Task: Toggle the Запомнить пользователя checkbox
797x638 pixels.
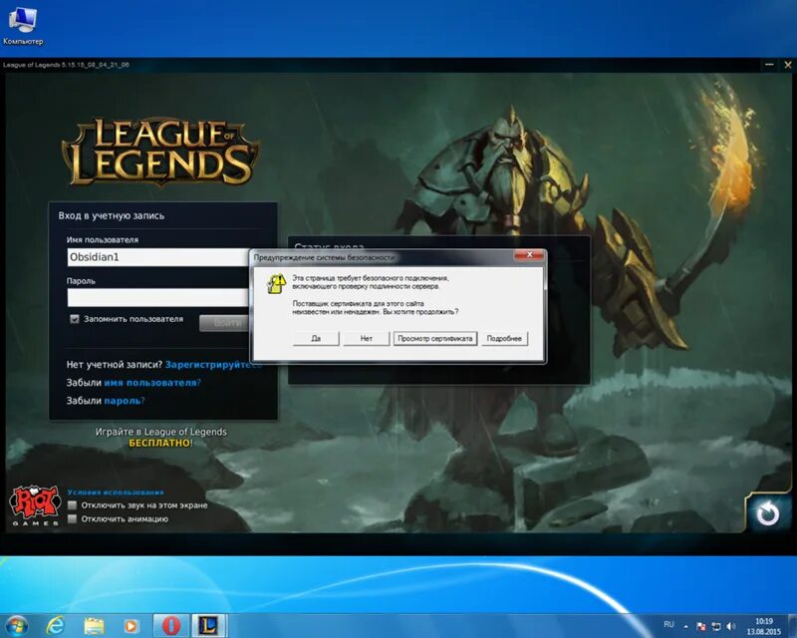Action: coord(75,319)
